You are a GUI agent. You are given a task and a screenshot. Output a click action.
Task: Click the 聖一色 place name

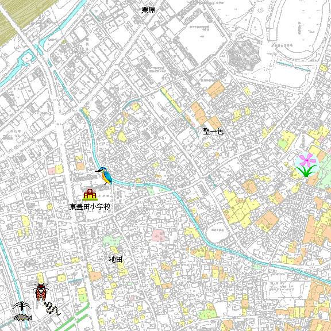[213, 132]
